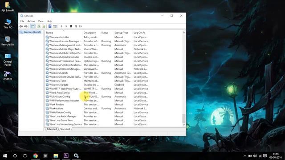Open File Explorer from the taskbar

pos(56,156)
